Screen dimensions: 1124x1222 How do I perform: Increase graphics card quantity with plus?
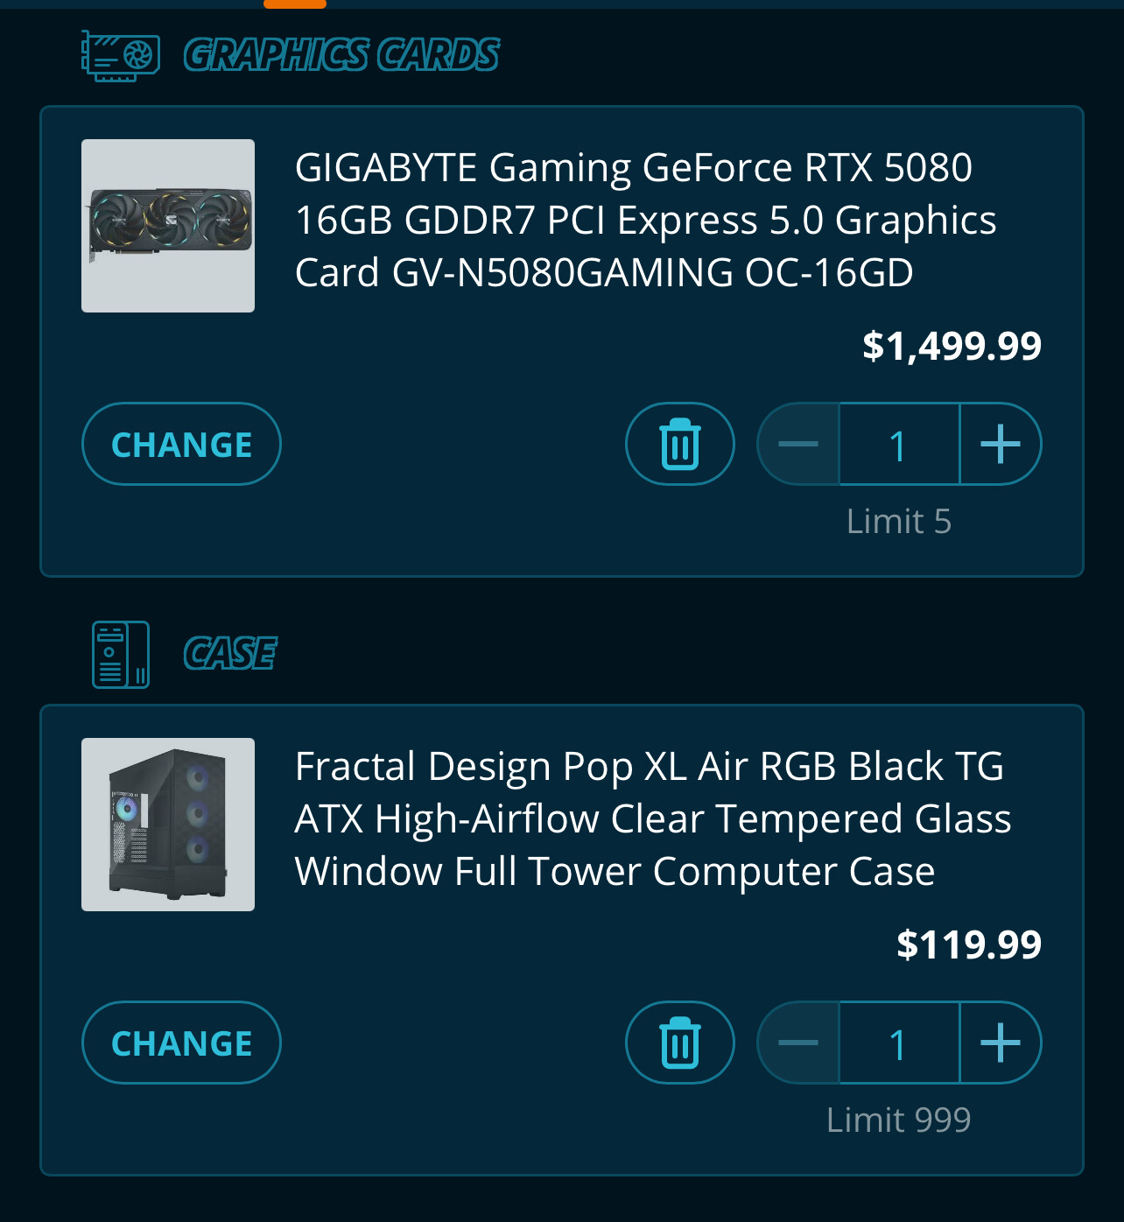coord(1001,444)
